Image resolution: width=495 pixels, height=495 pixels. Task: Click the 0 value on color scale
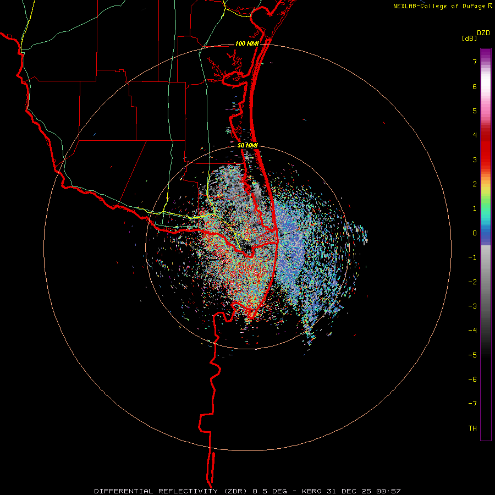[x=475, y=233]
